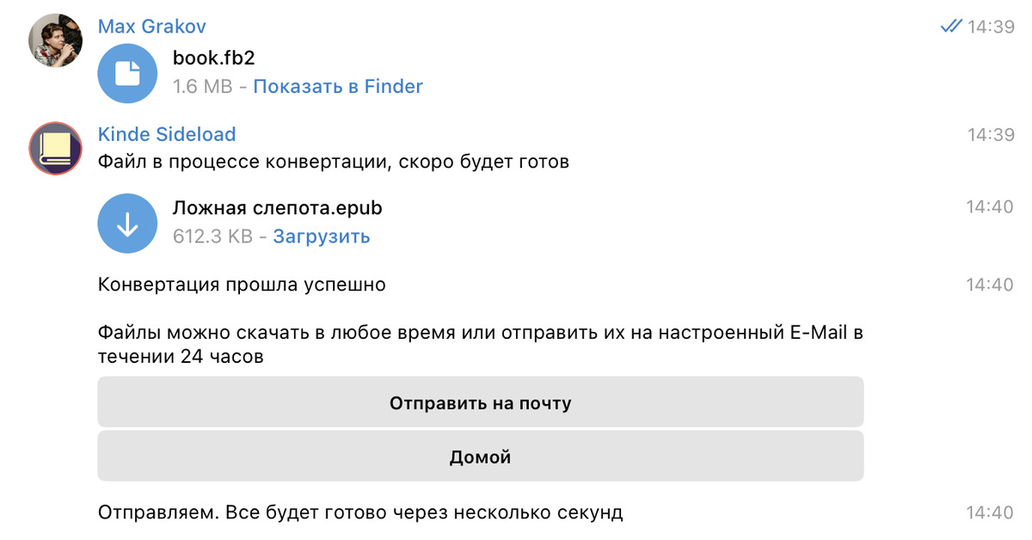
Task: Click the 'Конвертация прошла успешно' message
Action: point(242,285)
